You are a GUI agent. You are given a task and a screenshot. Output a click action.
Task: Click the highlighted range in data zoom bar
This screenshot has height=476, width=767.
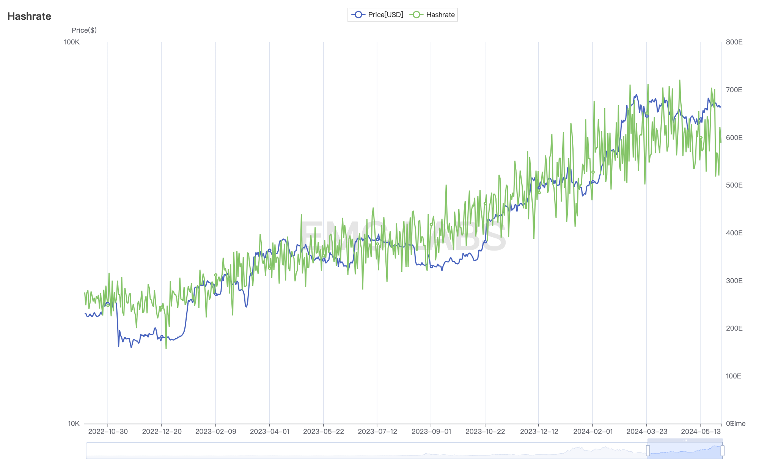(x=685, y=451)
